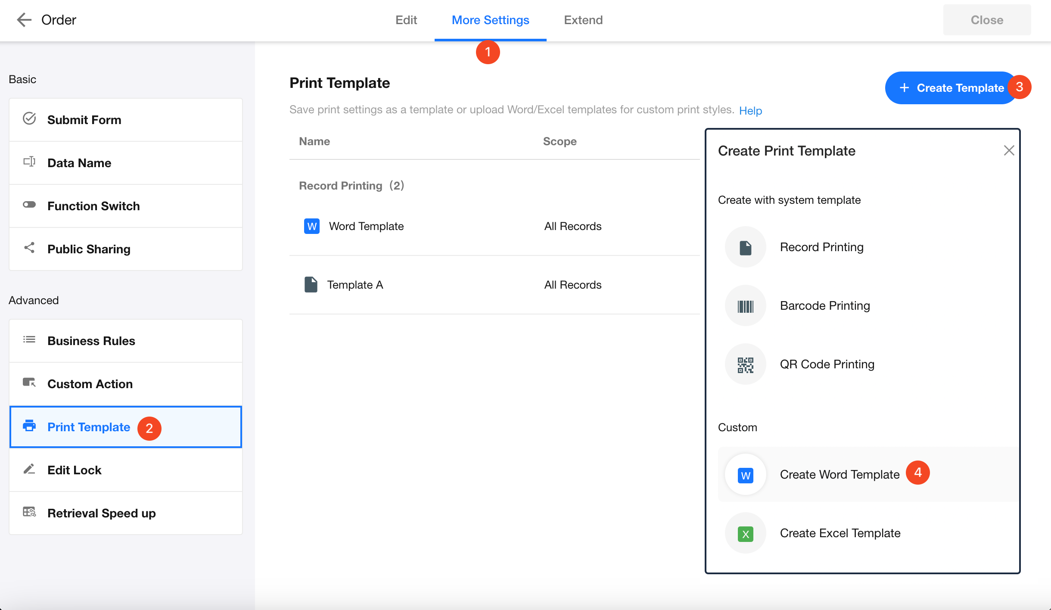Click the Public Sharing share icon
The image size is (1051, 610).
point(29,248)
